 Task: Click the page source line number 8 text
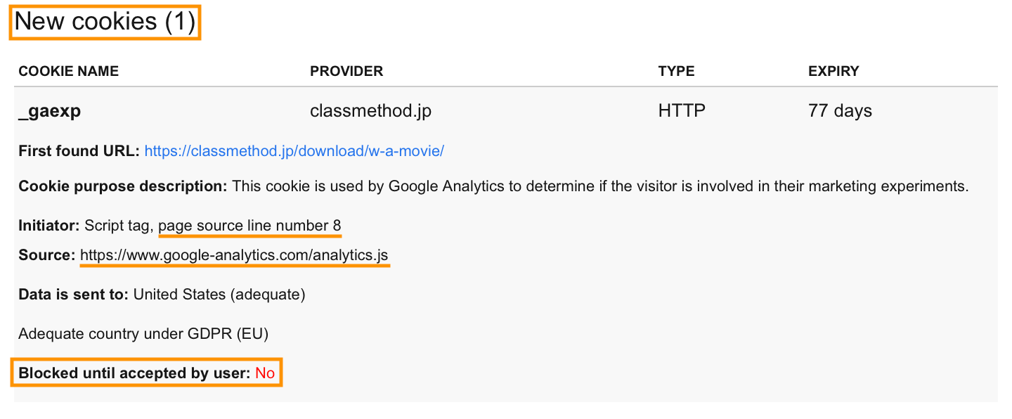click(x=249, y=226)
